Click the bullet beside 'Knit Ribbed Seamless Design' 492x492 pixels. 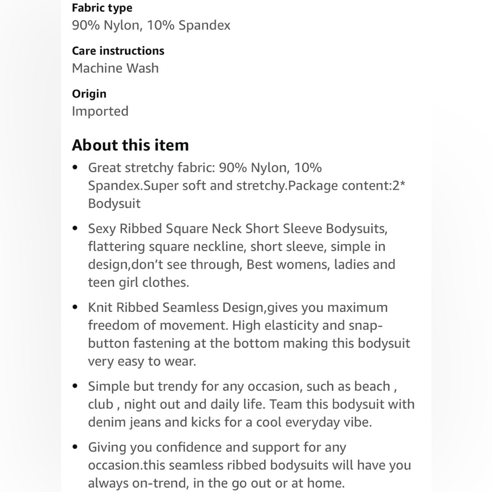(x=75, y=307)
